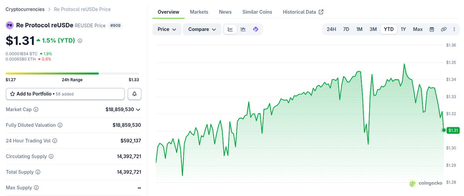Click the Add to Portfolio button
This screenshot has width=464, height=196.
click(65, 94)
